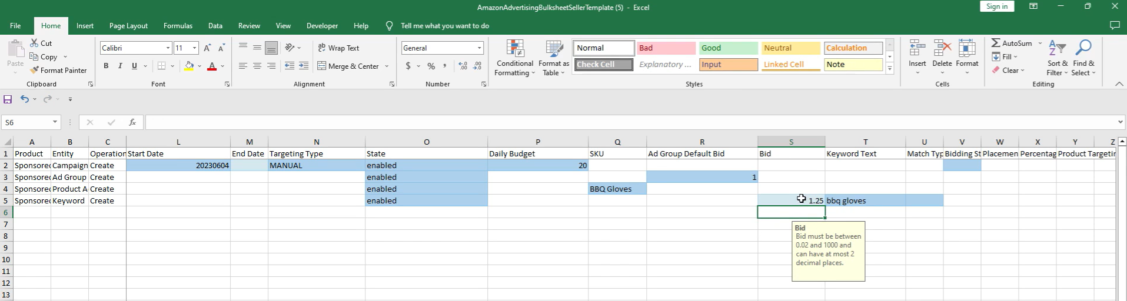
Task: Click the Save icon in quick access bar
Action: (x=8, y=99)
